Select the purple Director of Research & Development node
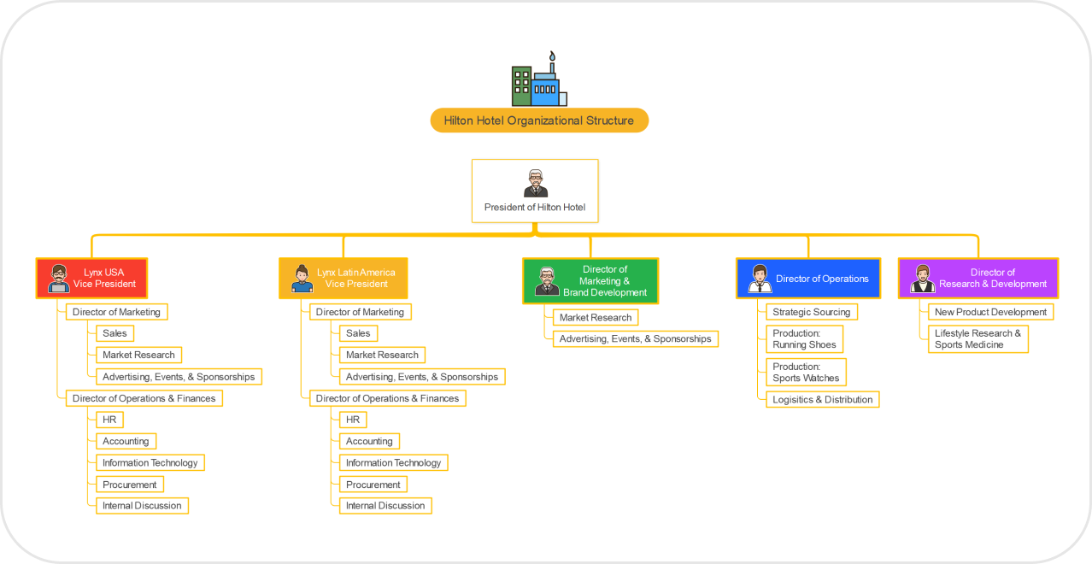 (x=978, y=279)
